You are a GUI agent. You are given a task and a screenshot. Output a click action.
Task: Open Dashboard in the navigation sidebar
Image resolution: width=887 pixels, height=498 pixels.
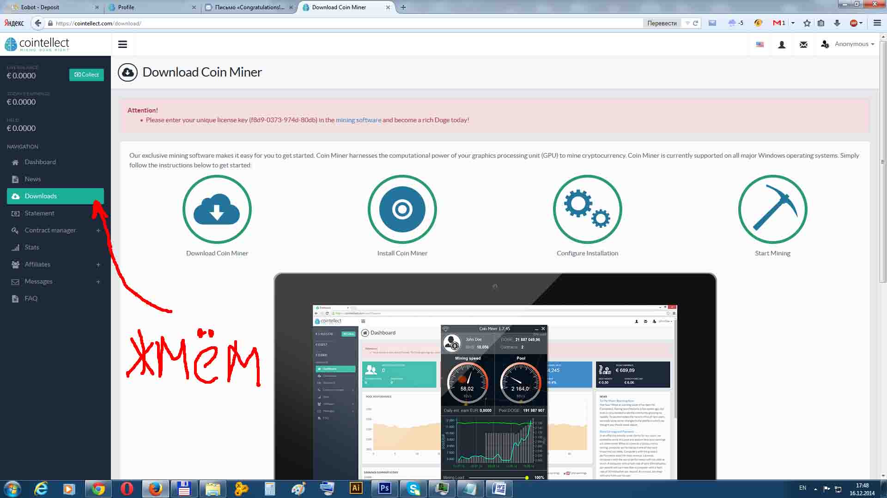tap(55, 162)
